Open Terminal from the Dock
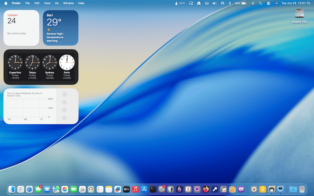This screenshot has width=314, height=196. (153, 189)
